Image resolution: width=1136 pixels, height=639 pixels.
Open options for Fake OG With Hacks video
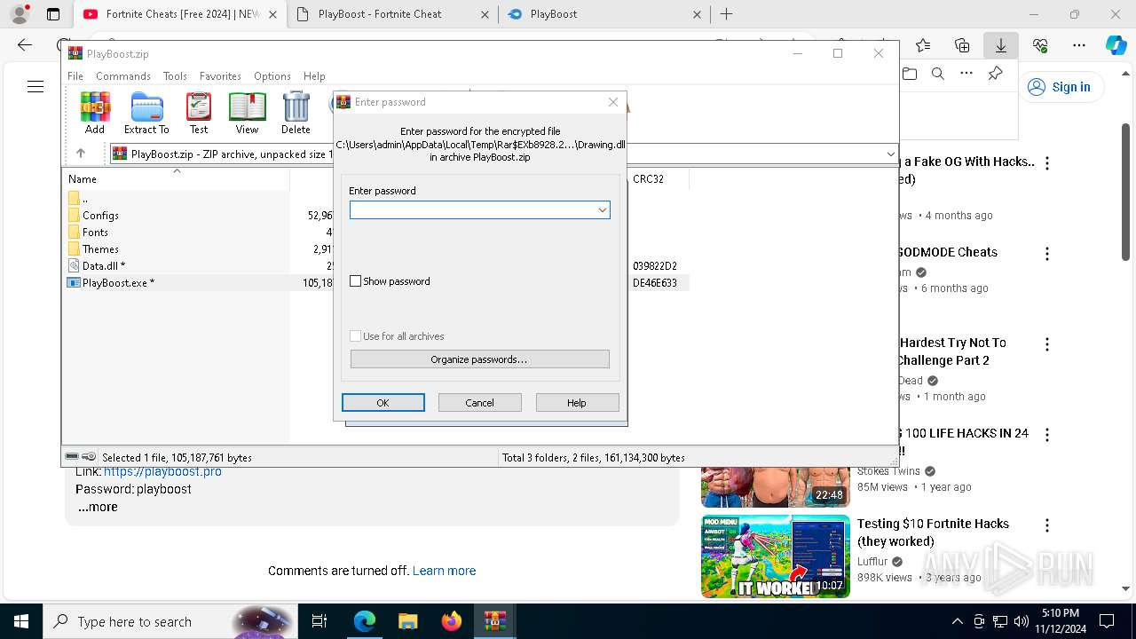point(1047,163)
